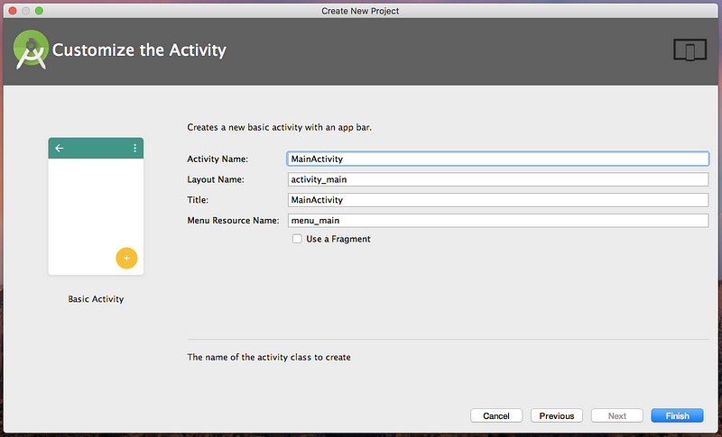The width and height of the screenshot is (722, 437).
Task: Click the green zoom window button
Action: [x=39, y=11]
